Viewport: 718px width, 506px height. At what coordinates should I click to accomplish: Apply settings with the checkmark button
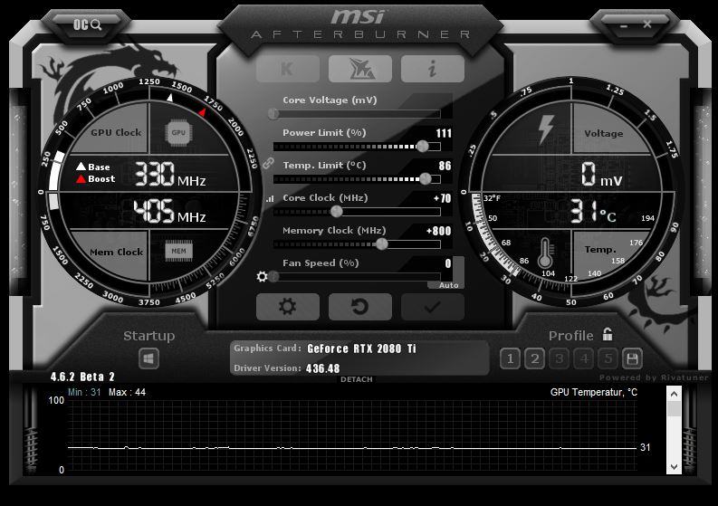[432, 307]
